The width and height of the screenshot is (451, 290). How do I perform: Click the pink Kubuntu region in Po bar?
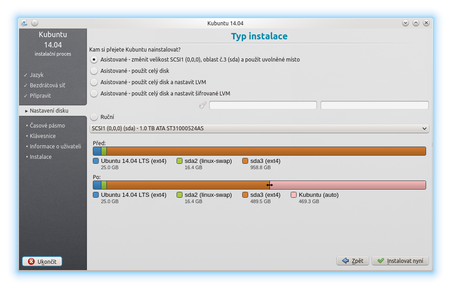(348, 185)
